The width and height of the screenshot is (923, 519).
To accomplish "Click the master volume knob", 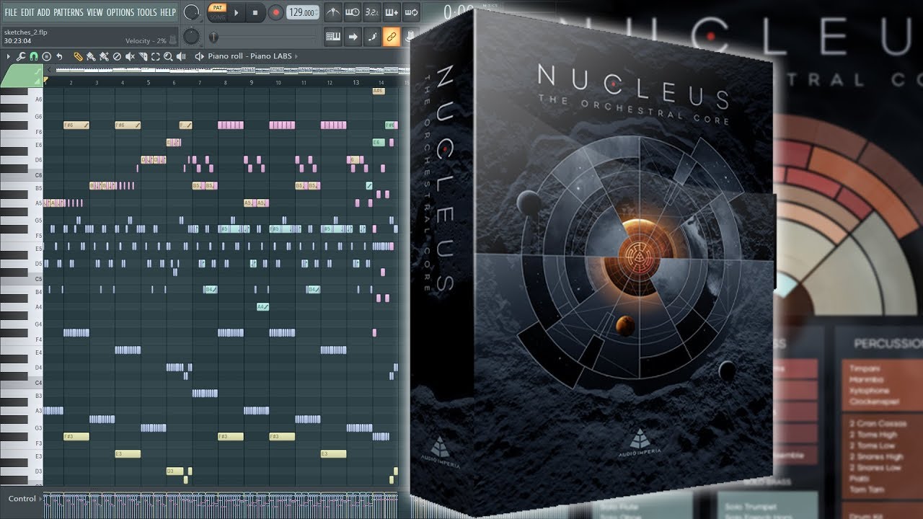I will pos(191,12).
